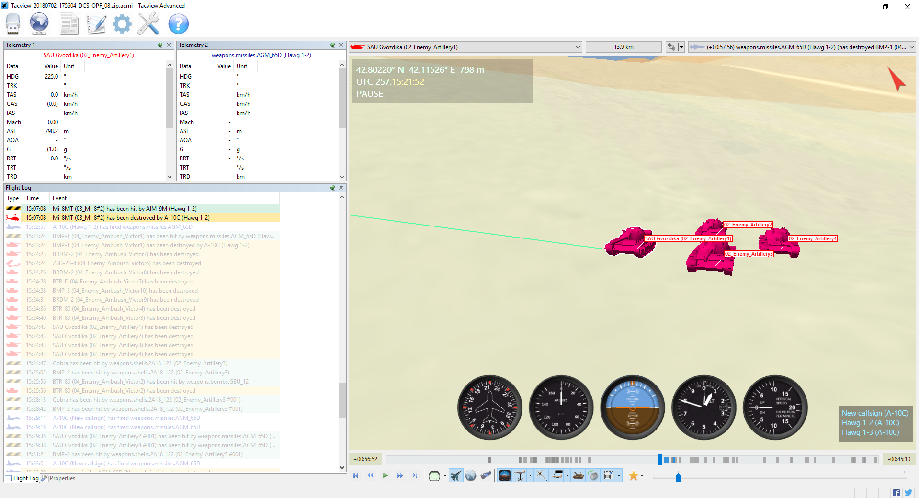Click the Telemetry 1 panel pin icon
Viewport: 919px width, 498px height.
click(160, 45)
